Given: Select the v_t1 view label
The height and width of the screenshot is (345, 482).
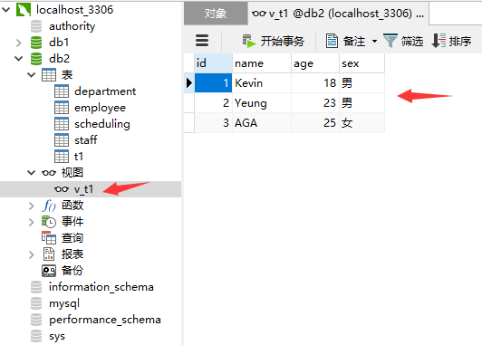Looking at the screenshot, I should (x=83, y=189).
